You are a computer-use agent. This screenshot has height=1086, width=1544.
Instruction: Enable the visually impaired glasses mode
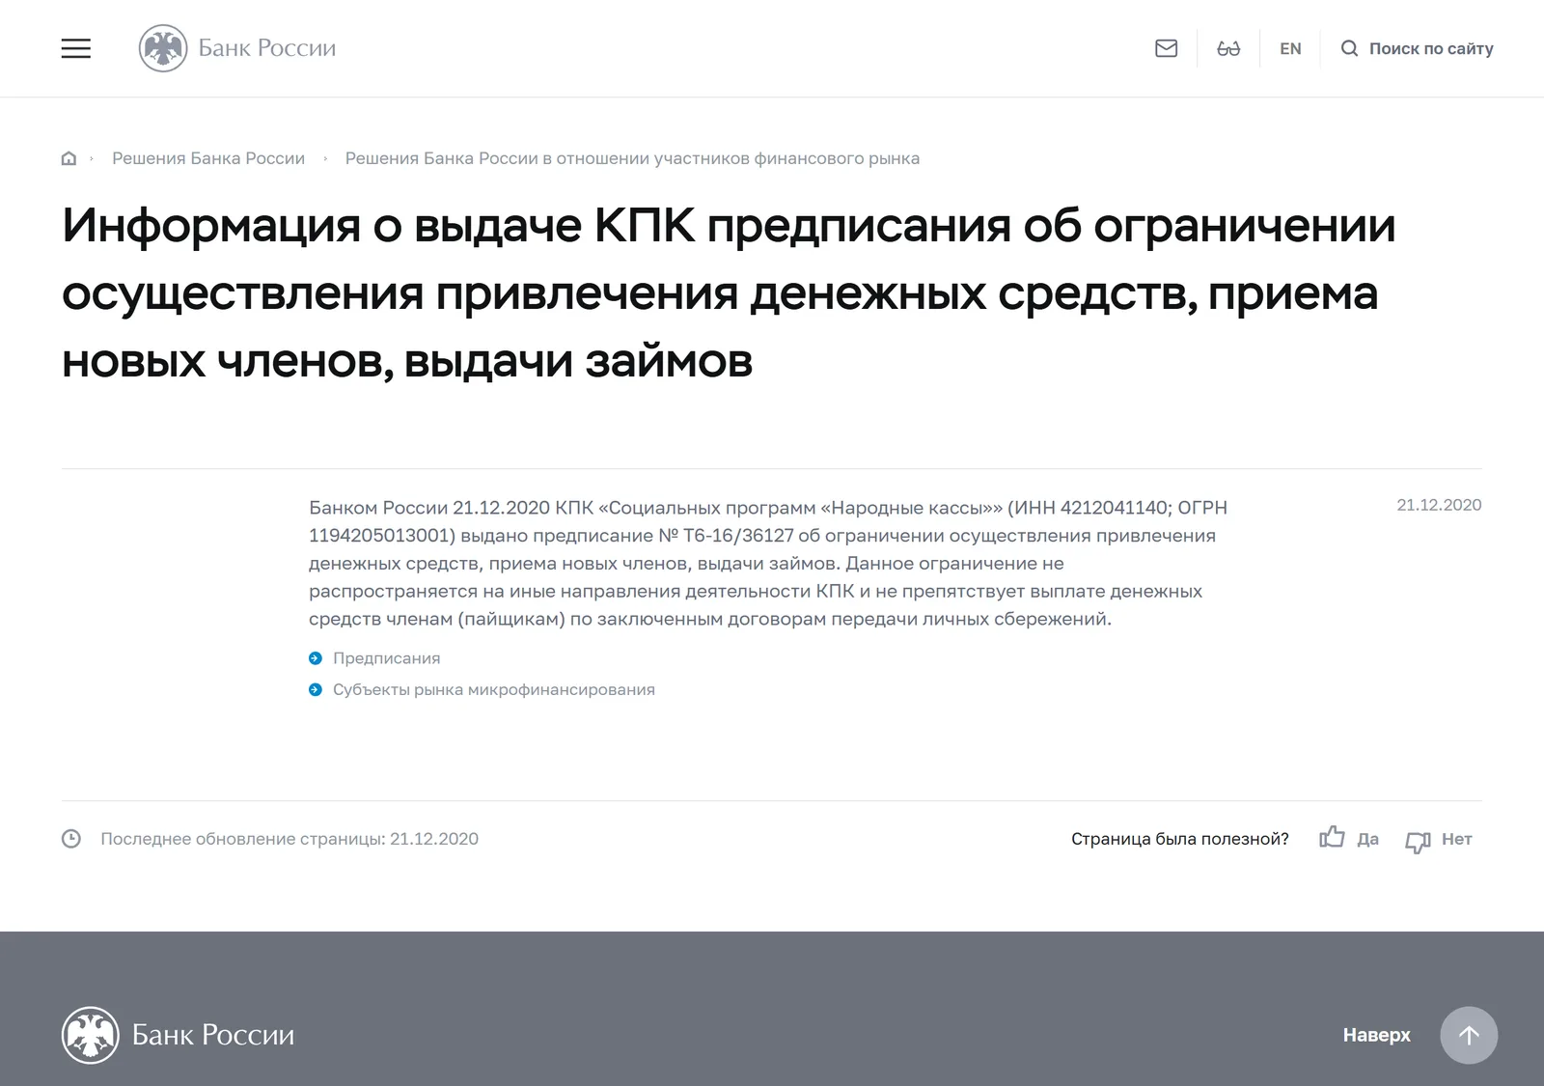pos(1228,48)
